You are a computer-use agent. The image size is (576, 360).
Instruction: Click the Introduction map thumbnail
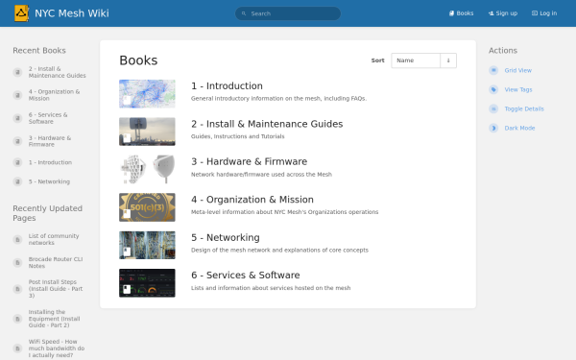pyautogui.click(x=147, y=94)
